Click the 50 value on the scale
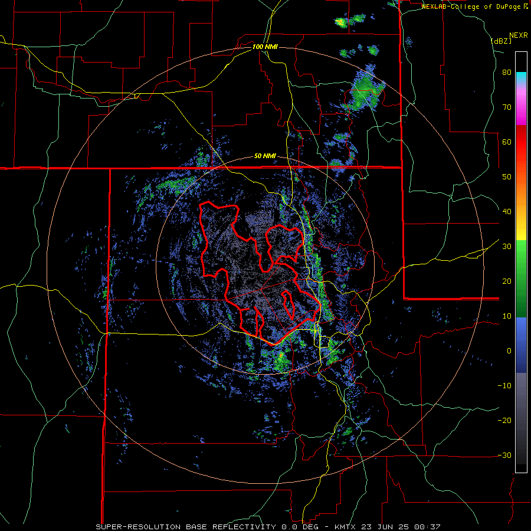531x531 pixels. (507, 177)
